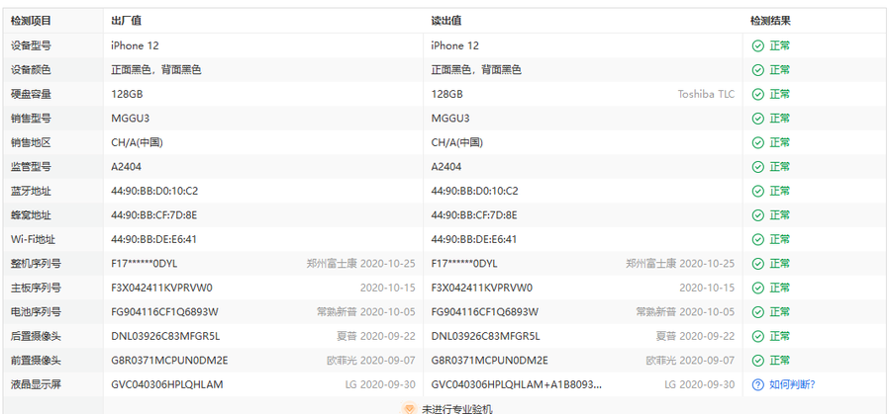Click the orange shield icon beside 未进行专业验机
Image resolution: width=891 pixels, height=414 pixels.
tap(409, 408)
